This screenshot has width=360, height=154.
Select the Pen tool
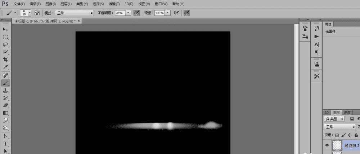pyautogui.click(x=5, y=136)
